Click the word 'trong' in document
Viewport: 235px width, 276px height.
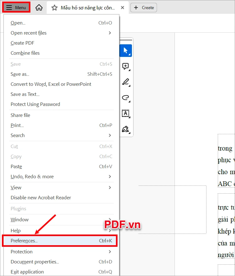pyautogui.click(x=225, y=148)
